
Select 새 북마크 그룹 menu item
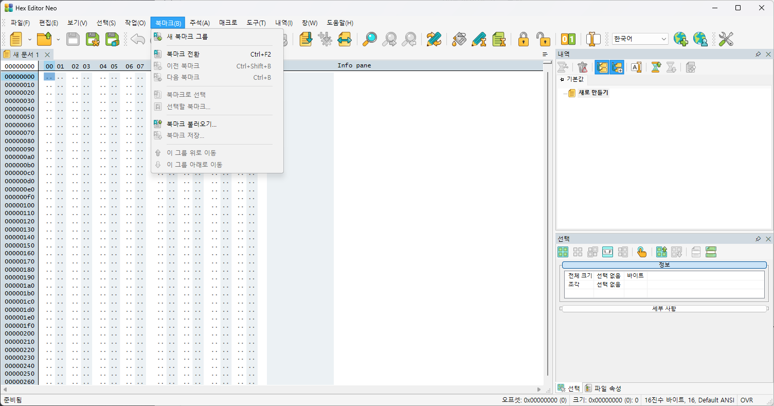(217, 37)
